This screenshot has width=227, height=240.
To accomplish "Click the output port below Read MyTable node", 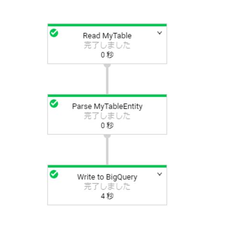I will click(x=107, y=65).
